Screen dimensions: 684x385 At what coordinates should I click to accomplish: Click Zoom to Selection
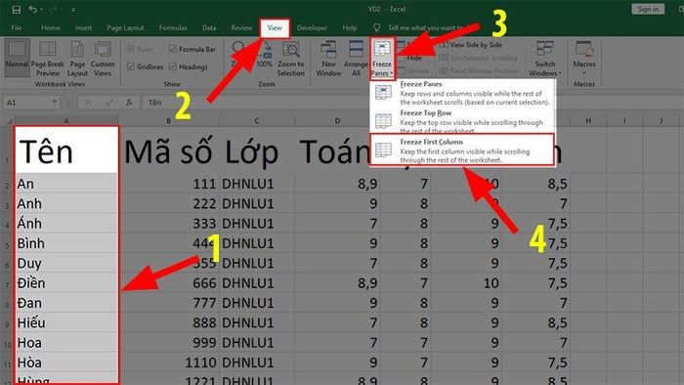(290, 59)
